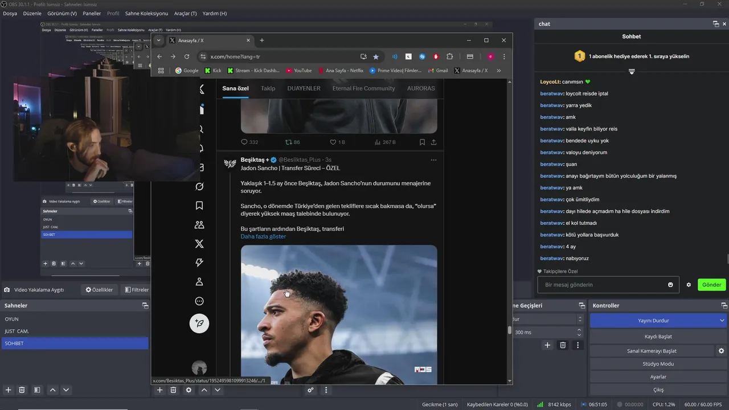Switch to the Eternal Fire Community tab

(363, 88)
